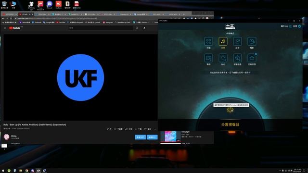Click the second blue button beside the channel

pyautogui.click(x=152, y=137)
